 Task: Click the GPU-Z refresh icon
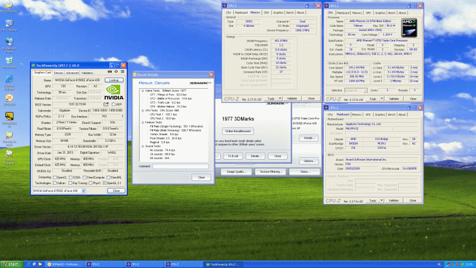point(116,71)
